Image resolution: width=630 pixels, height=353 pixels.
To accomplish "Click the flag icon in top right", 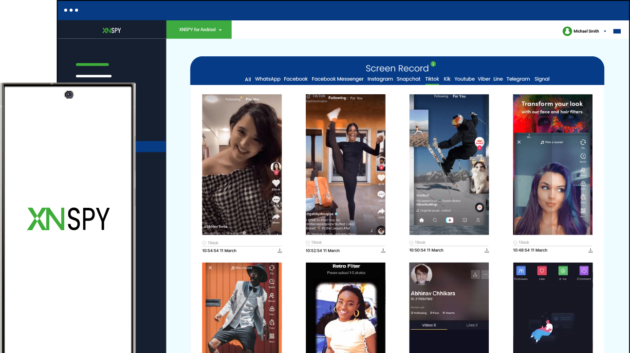I will click(x=617, y=31).
